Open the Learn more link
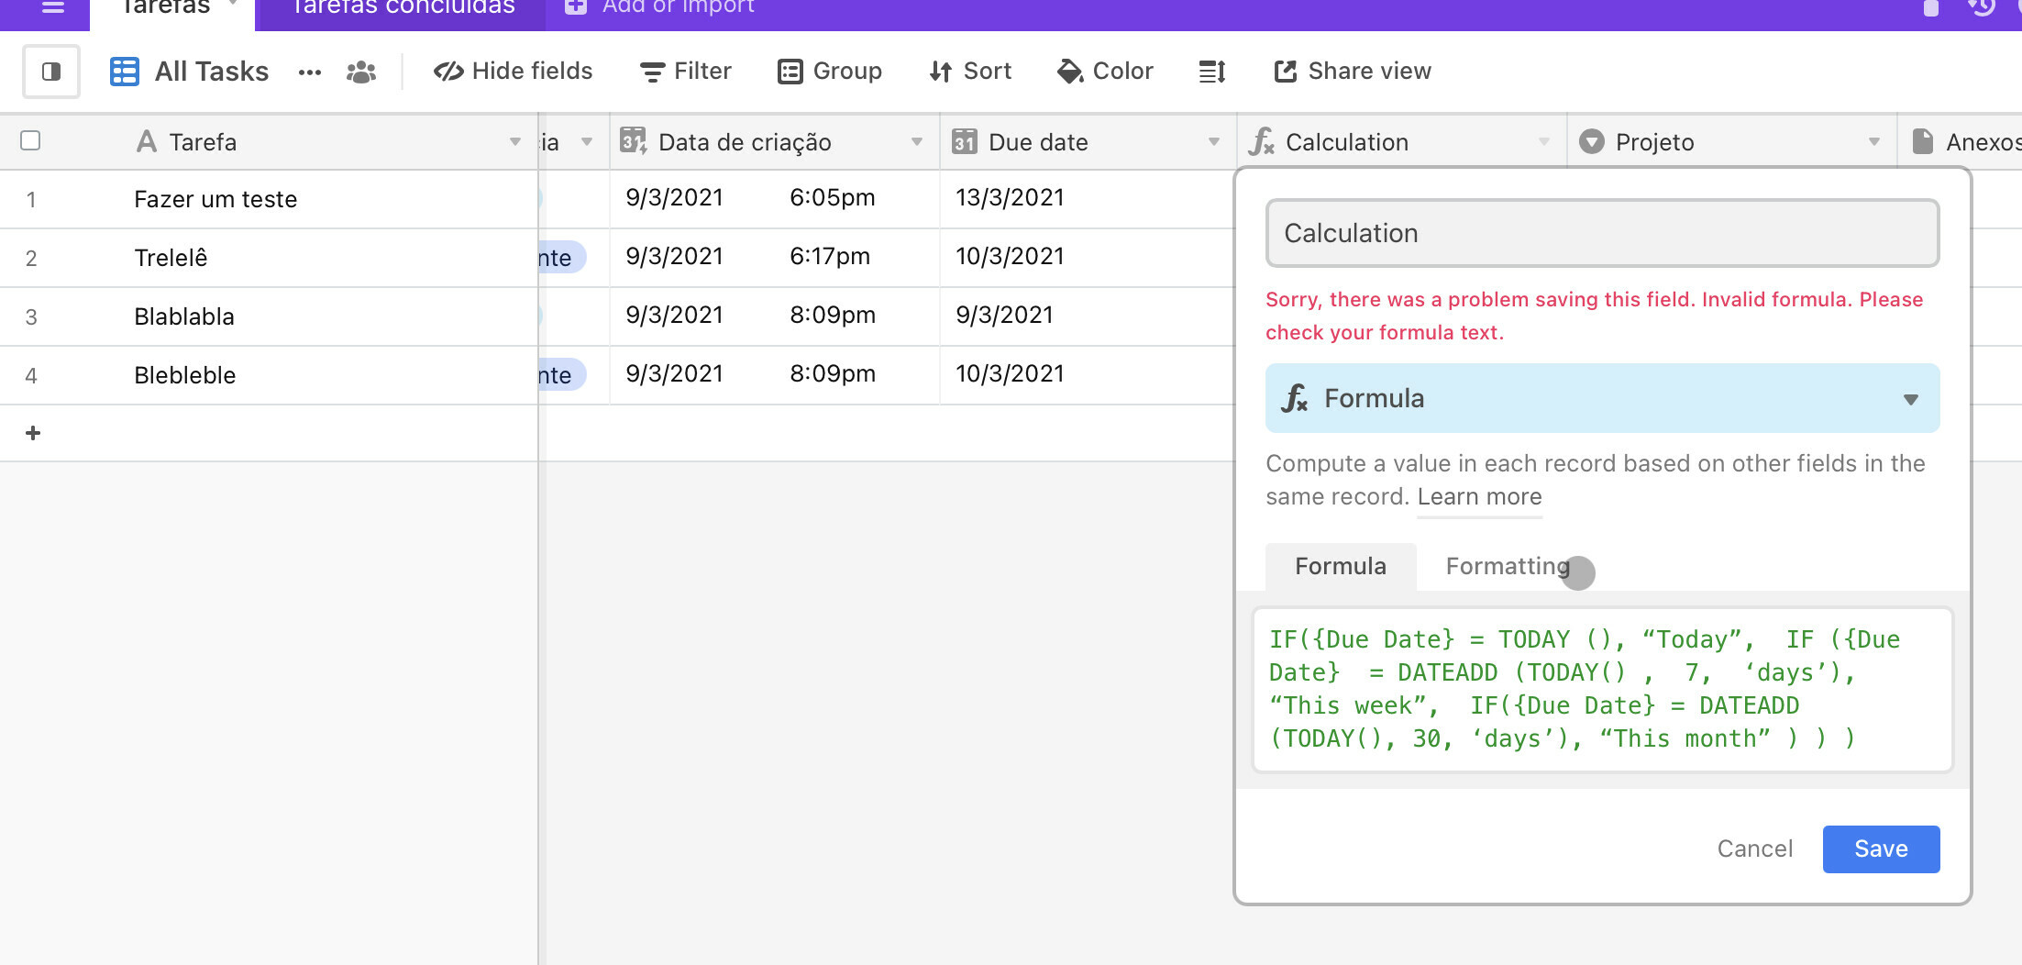 (1479, 496)
